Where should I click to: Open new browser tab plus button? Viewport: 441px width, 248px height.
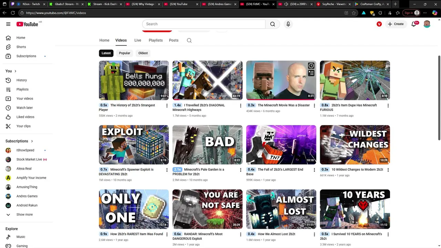(x=395, y=4)
